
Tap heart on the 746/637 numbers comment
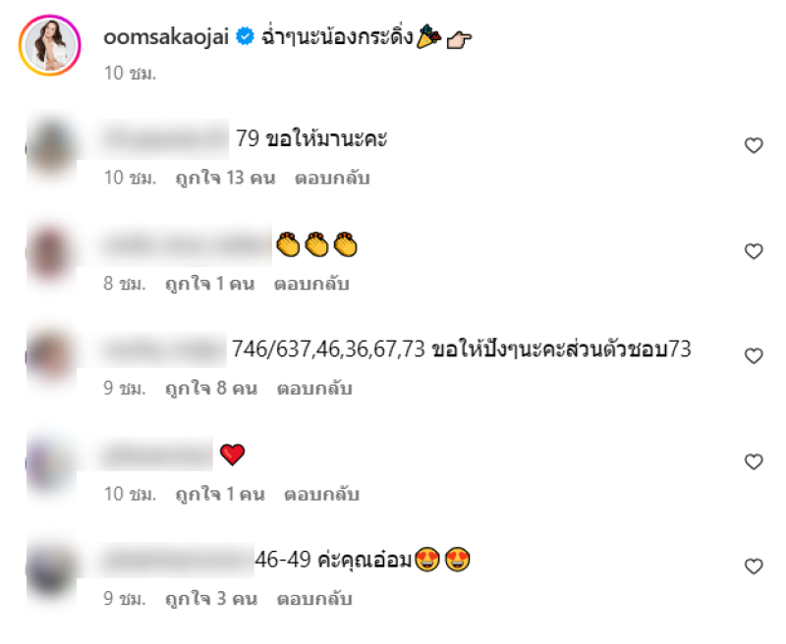pyautogui.click(x=754, y=355)
